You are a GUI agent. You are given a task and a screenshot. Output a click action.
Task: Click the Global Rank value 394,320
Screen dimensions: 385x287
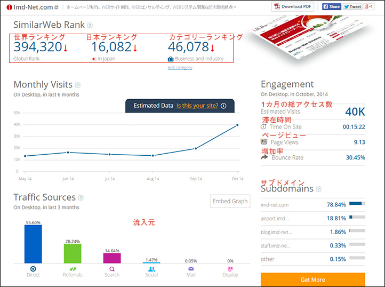[37, 47]
